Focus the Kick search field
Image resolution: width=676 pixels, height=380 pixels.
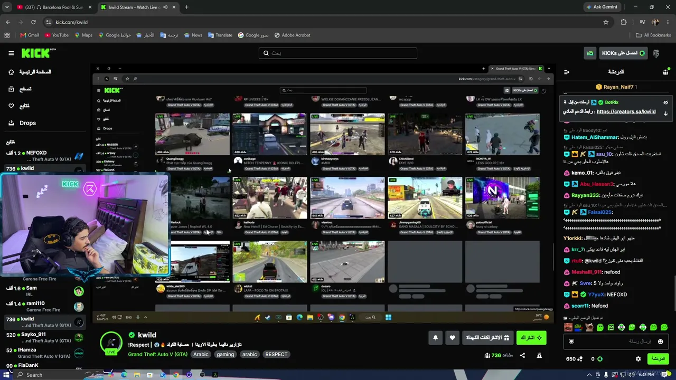(x=338, y=53)
